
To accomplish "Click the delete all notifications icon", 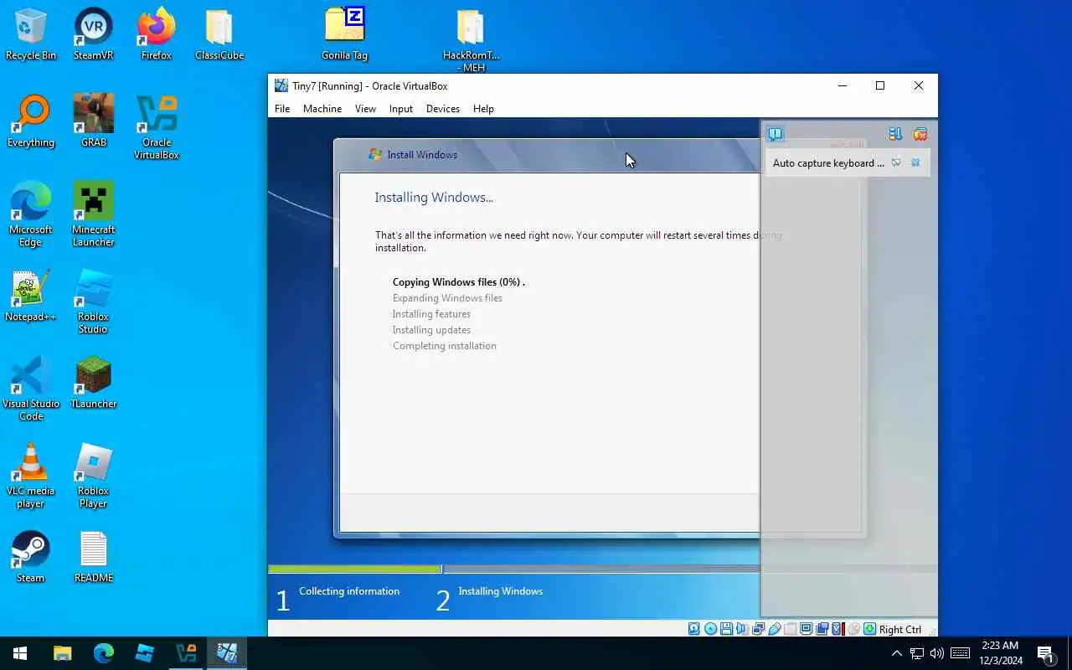I will tap(920, 134).
